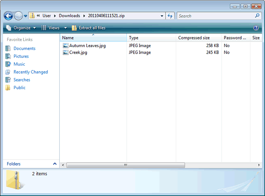
Task: Click the Autumn Leaves.jpg image icon
Action: coord(65,46)
